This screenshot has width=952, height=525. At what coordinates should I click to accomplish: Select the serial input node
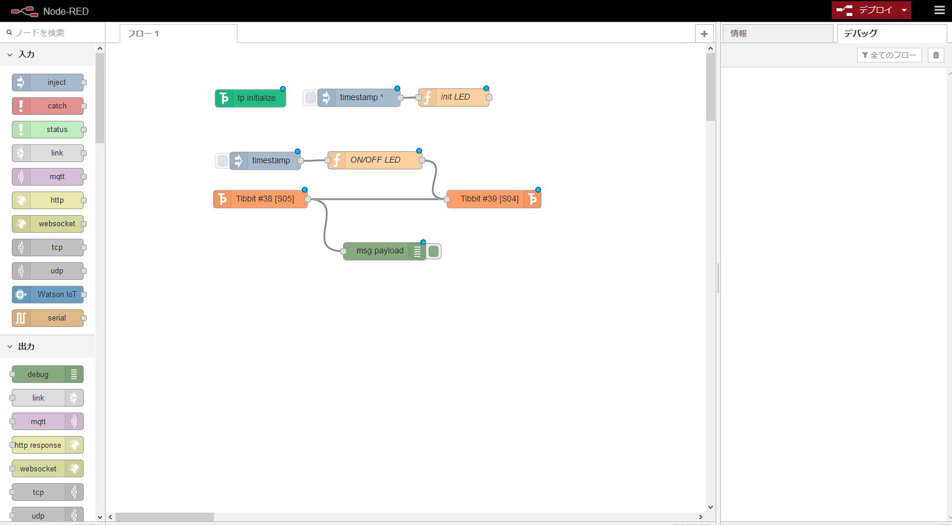48,318
